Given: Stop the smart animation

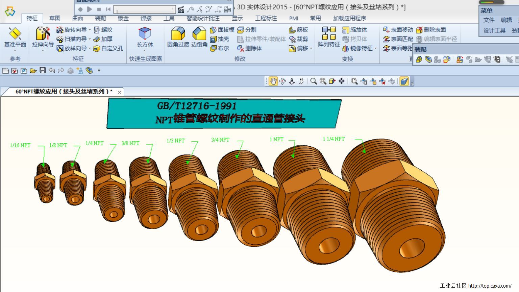Looking at the screenshot, I should click(x=99, y=9).
